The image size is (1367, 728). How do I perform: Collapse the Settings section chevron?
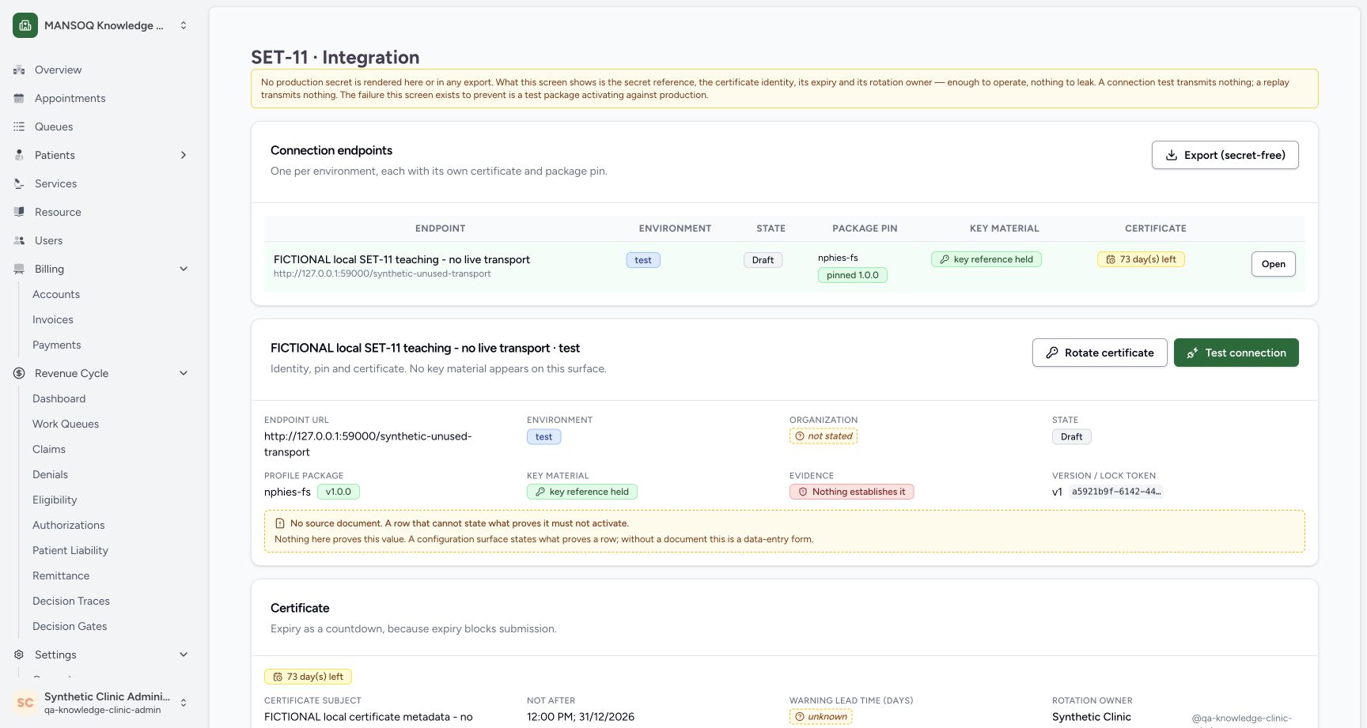pyautogui.click(x=184, y=654)
